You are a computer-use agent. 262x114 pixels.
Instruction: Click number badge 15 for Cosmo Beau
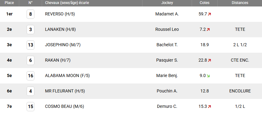click(x=30, y=107)
